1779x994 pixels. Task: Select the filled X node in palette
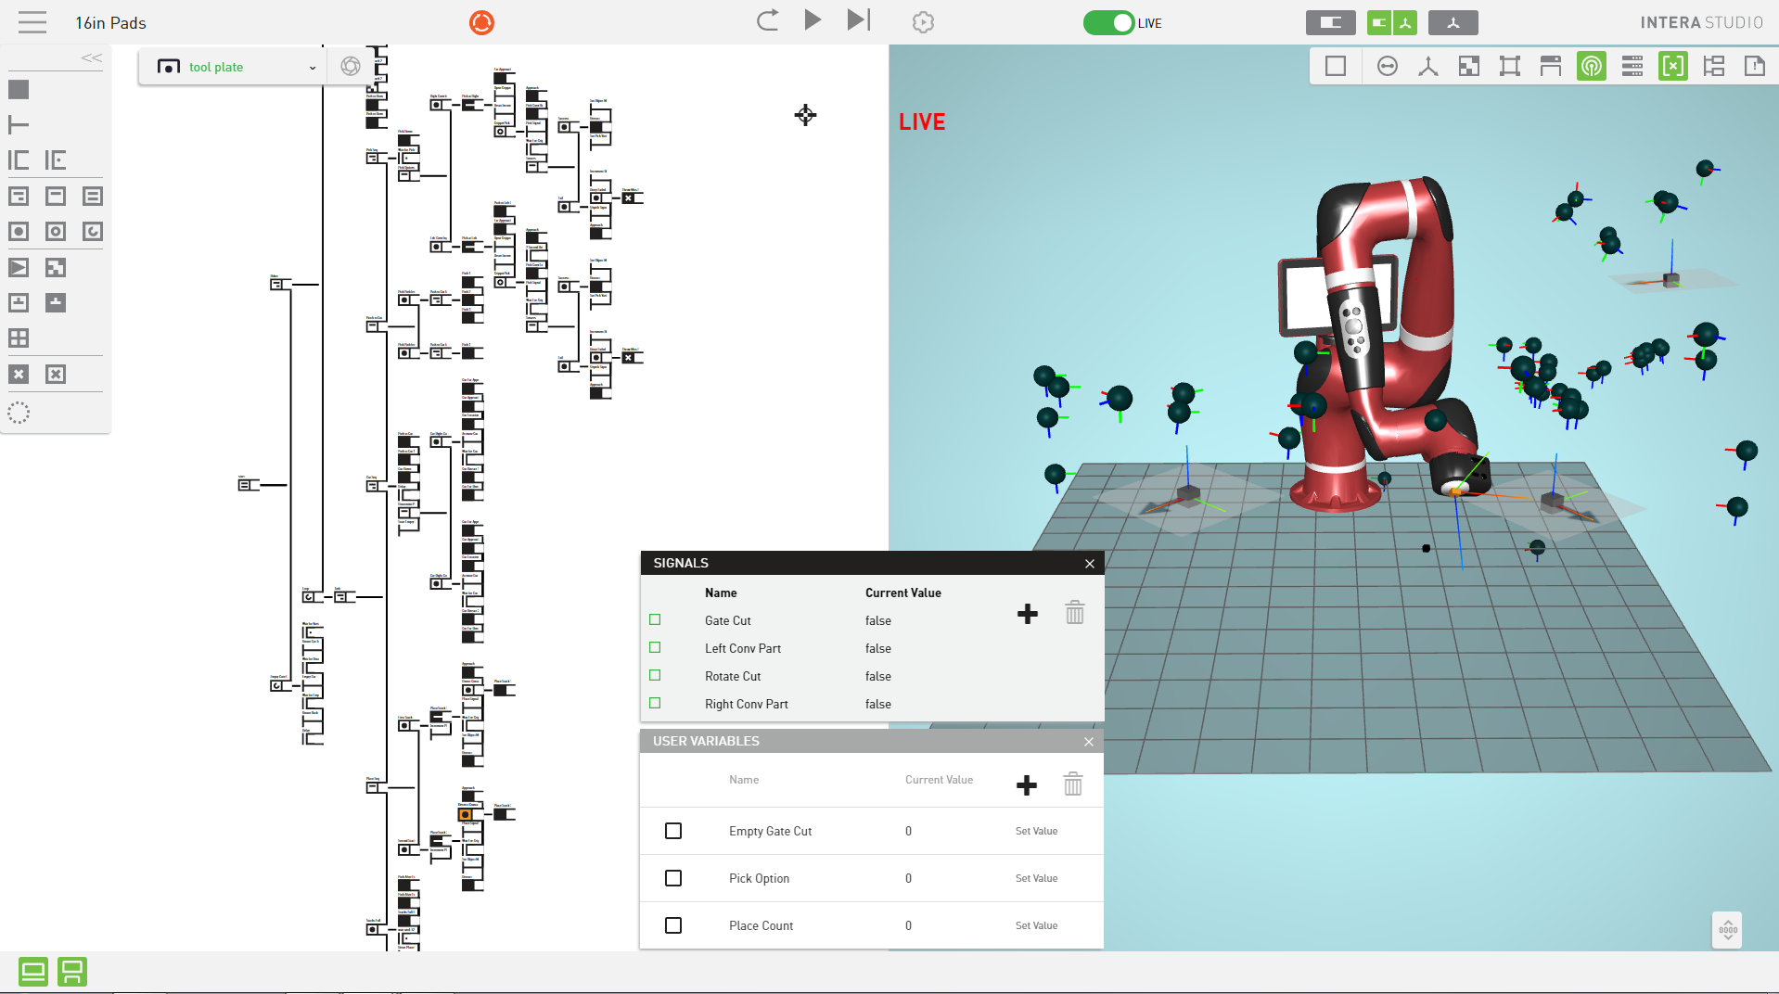pyautogui.click(x=19, y=374)
